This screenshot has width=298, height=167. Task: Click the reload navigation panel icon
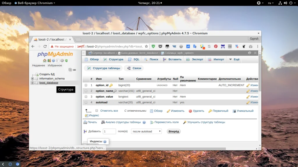point(66,61)
